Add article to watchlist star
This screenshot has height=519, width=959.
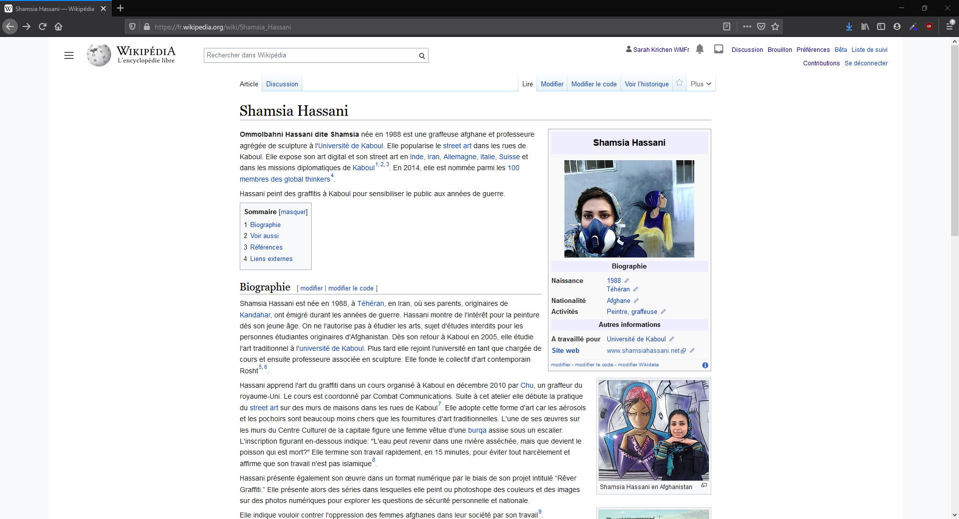679,83
